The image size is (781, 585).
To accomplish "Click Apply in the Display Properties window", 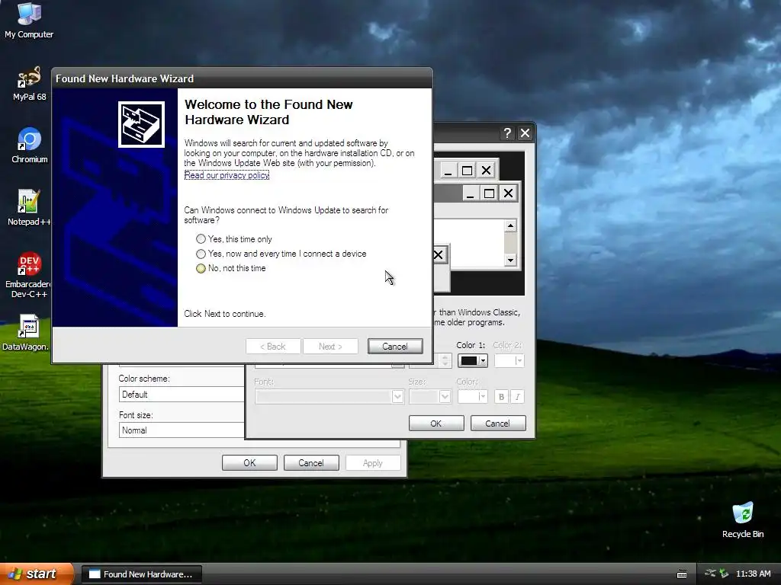I will click(x=372, y=462).
